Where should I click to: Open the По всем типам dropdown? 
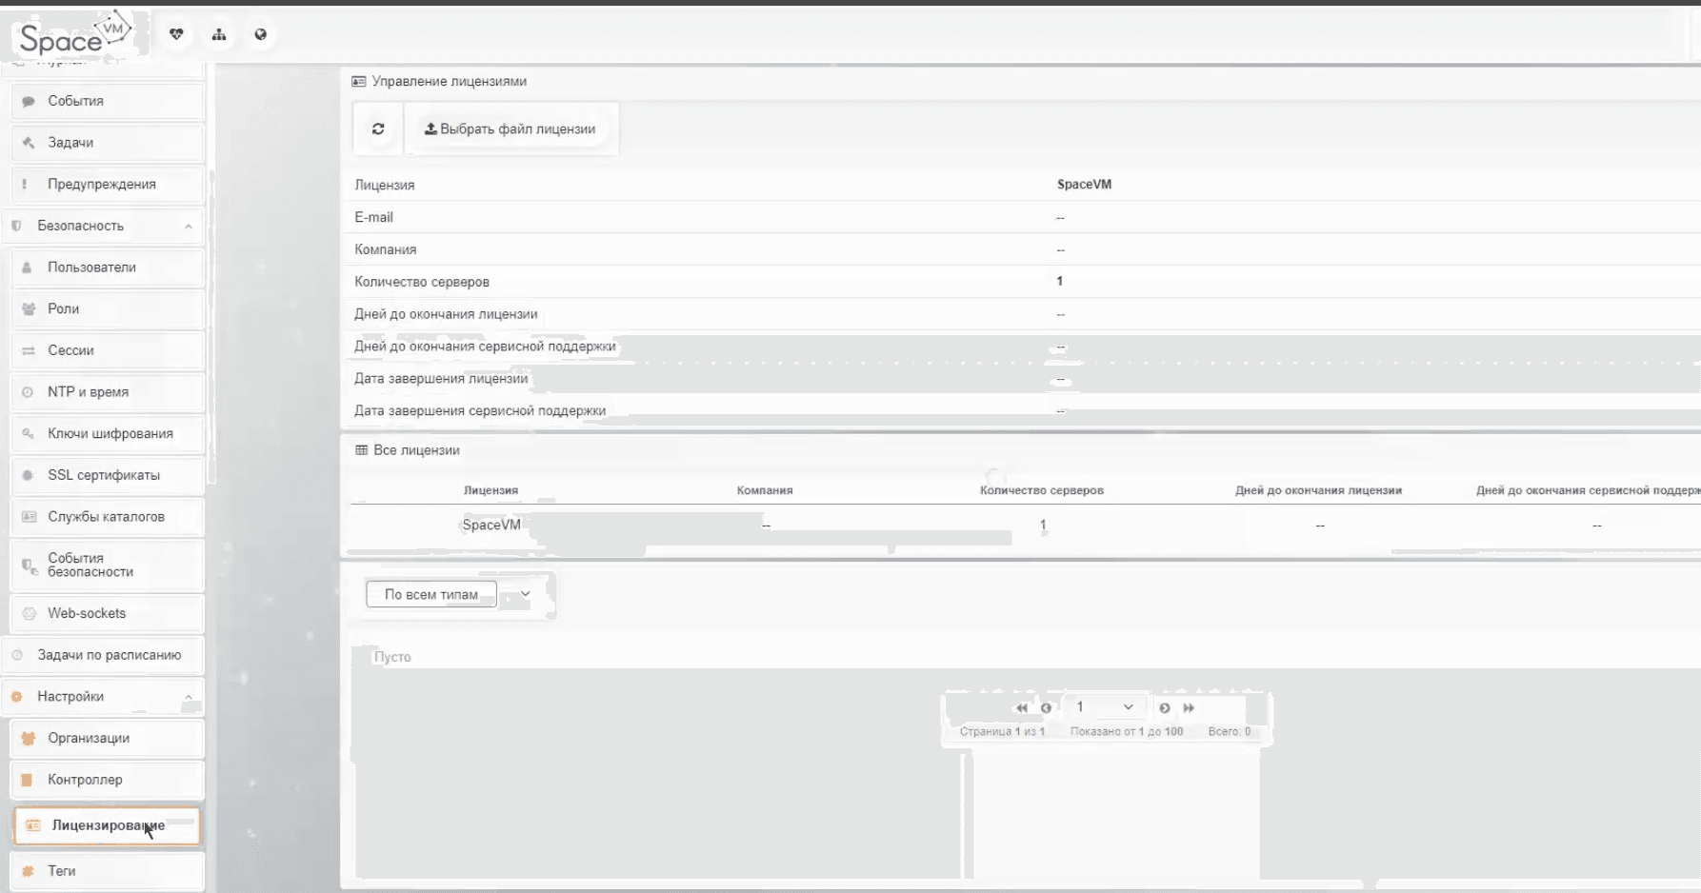click(450, 594)
